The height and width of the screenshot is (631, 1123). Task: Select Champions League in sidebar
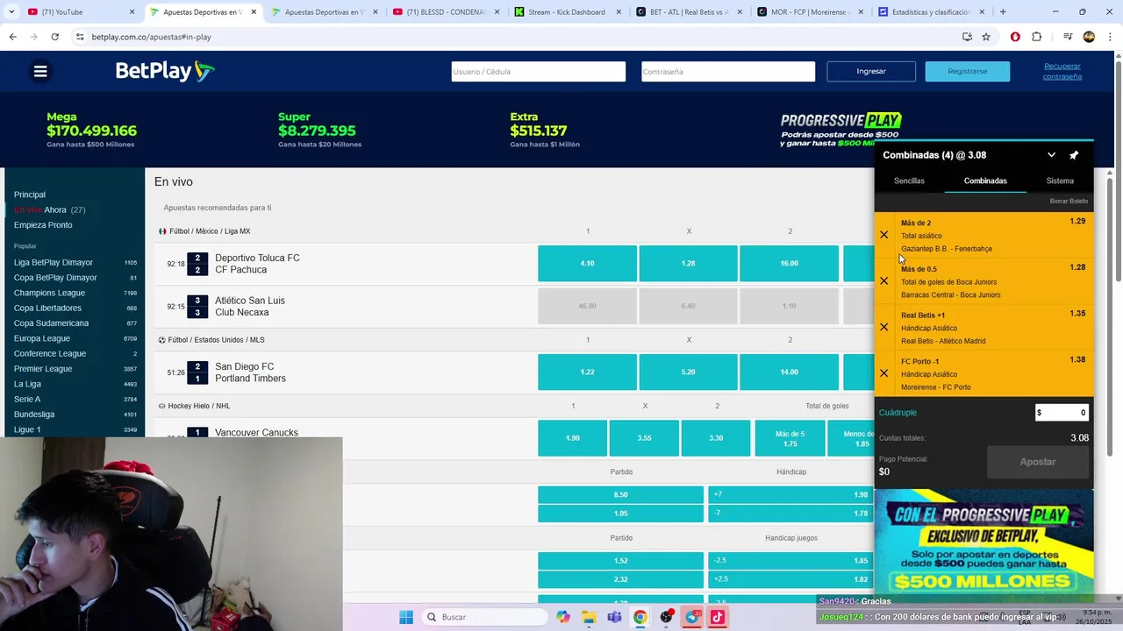[x=49, y=293]
